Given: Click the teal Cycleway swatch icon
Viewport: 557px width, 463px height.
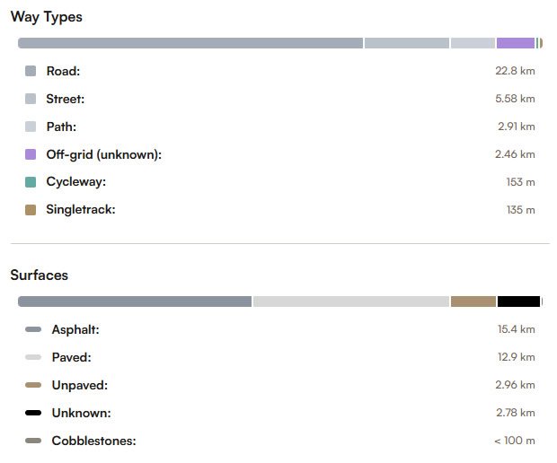Looking at the screenshot, I should pyautogui.click(x=31, y=182).
